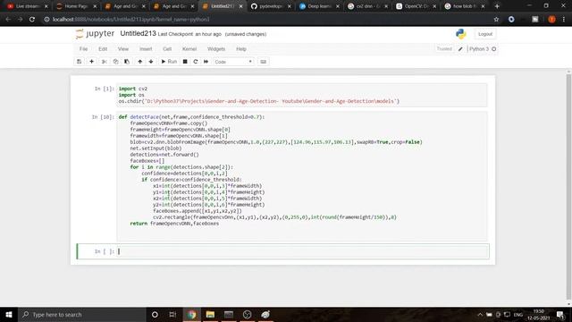Open the cell type Code dropdown
Screen dimensions: 572x322
point(233,62)
